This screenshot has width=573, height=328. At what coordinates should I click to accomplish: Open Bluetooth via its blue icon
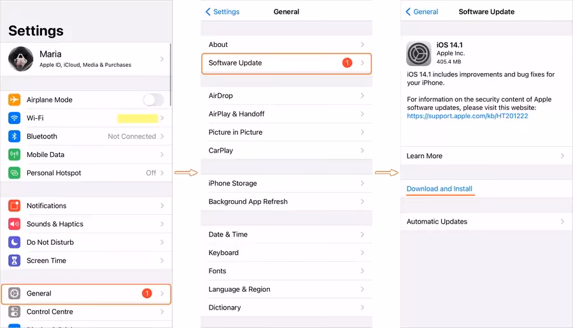point(14,137)
